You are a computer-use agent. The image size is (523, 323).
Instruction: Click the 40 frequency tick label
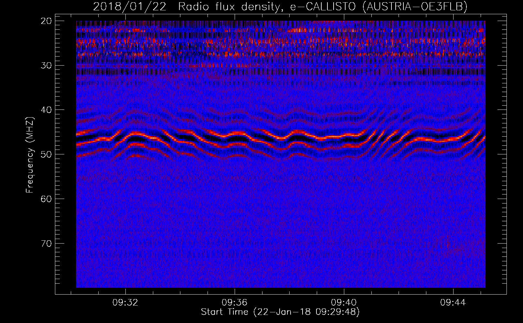(x=47, y=110)
